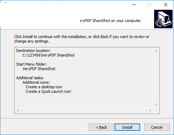174x135 pixels.
Task: Click the C:\123456\VeryPDF ShareShot path text
Action: click(48, 55)
